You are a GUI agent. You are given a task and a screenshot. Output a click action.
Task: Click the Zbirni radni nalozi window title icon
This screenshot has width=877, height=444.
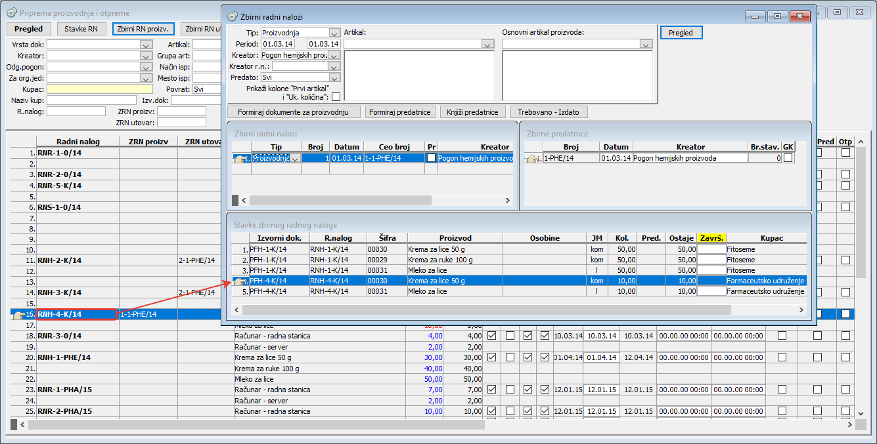231,16
